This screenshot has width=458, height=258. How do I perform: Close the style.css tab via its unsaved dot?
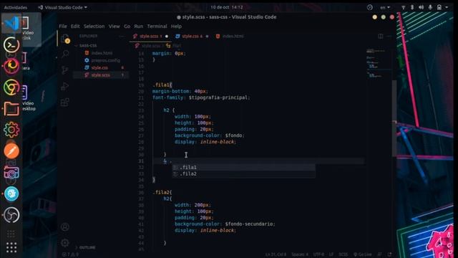[207, 37]
